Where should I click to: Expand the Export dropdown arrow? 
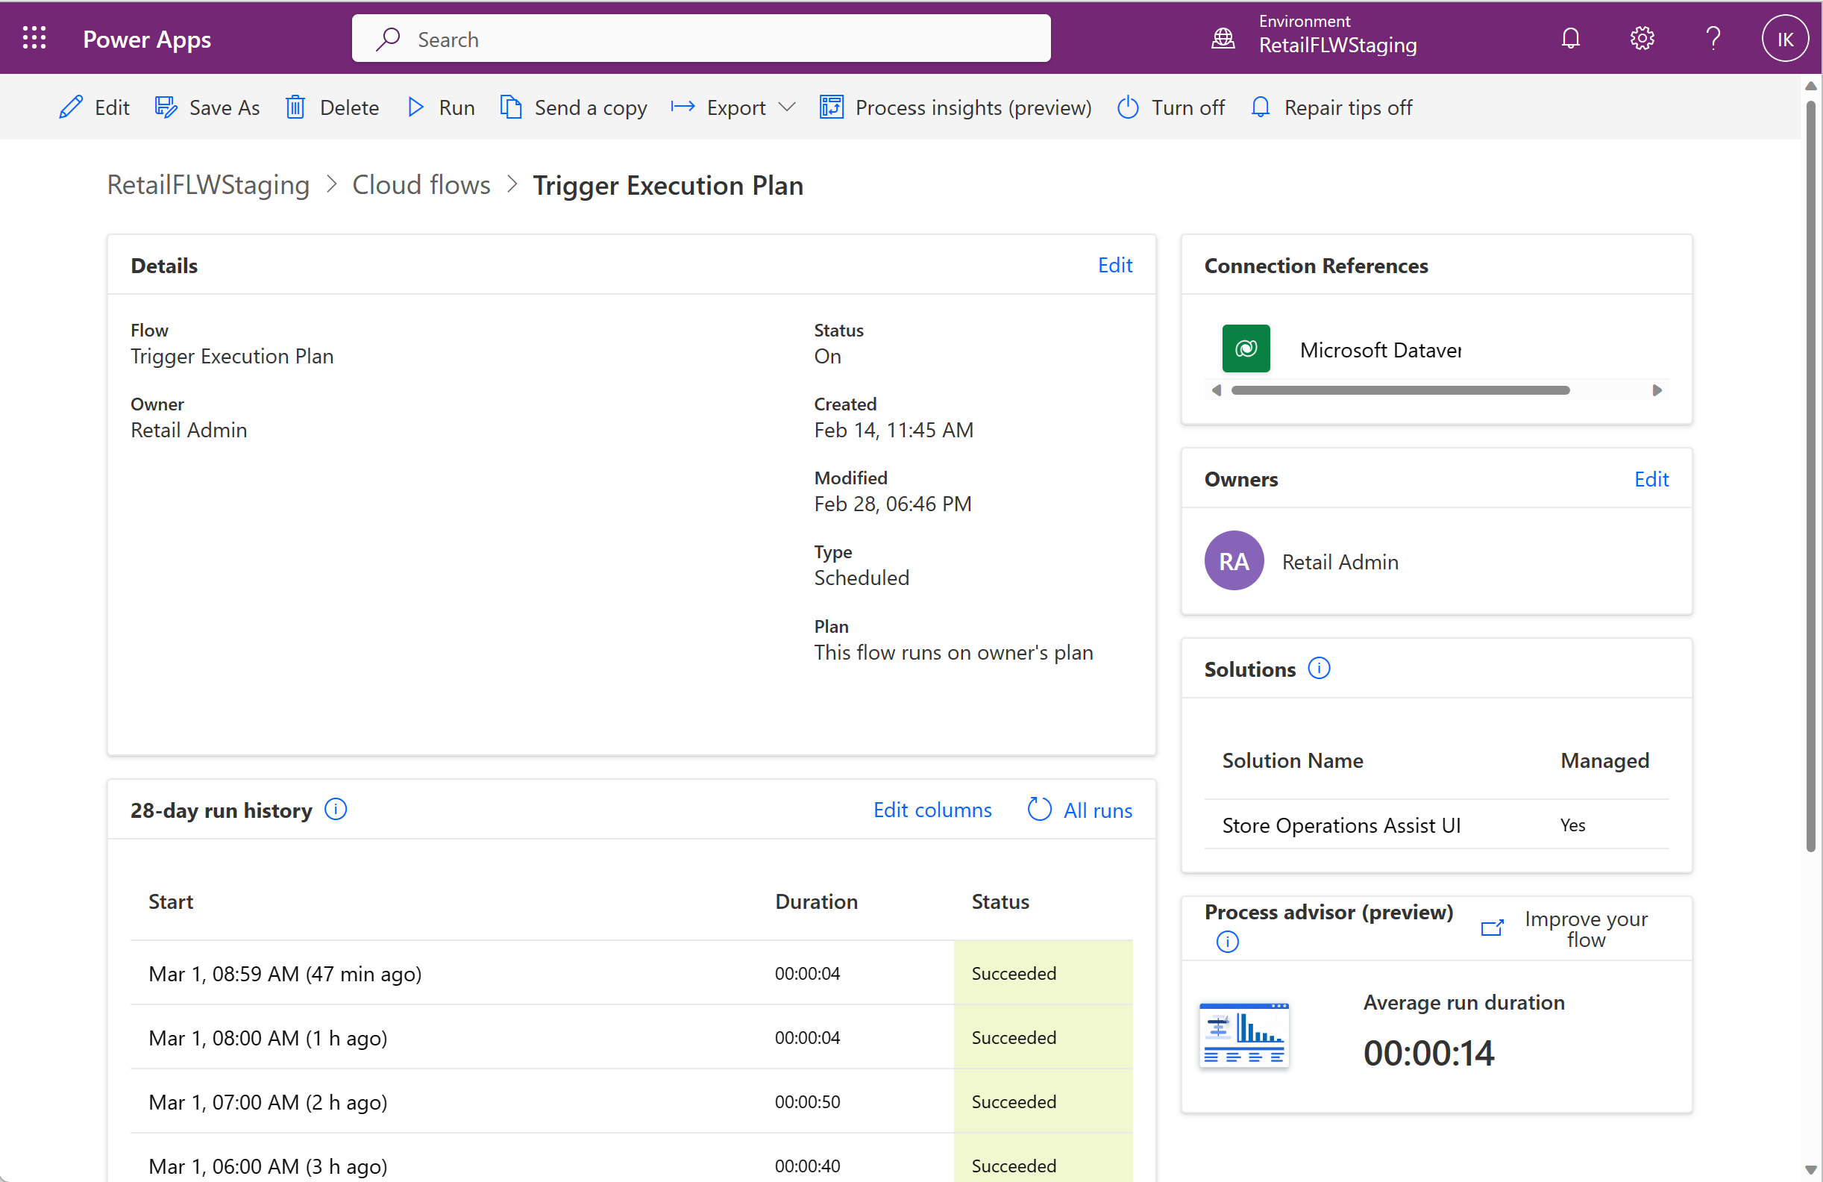[785, 107]
